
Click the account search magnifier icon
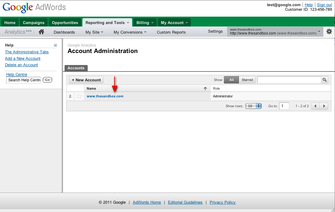(325, 80)
